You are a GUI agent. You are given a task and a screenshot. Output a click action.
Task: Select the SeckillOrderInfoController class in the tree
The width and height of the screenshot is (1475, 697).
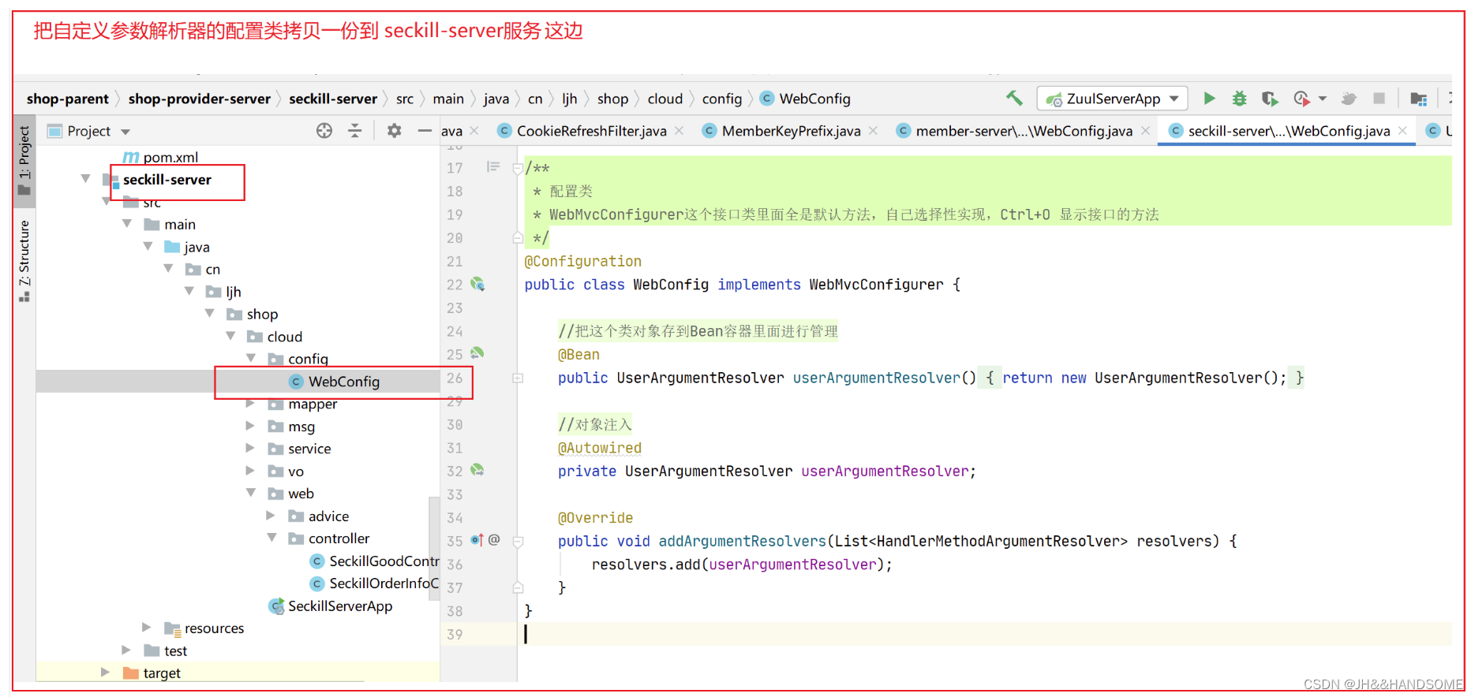pos(374,583)
